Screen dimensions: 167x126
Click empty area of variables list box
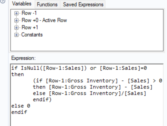pyautogui.click(x=87, y=44)
